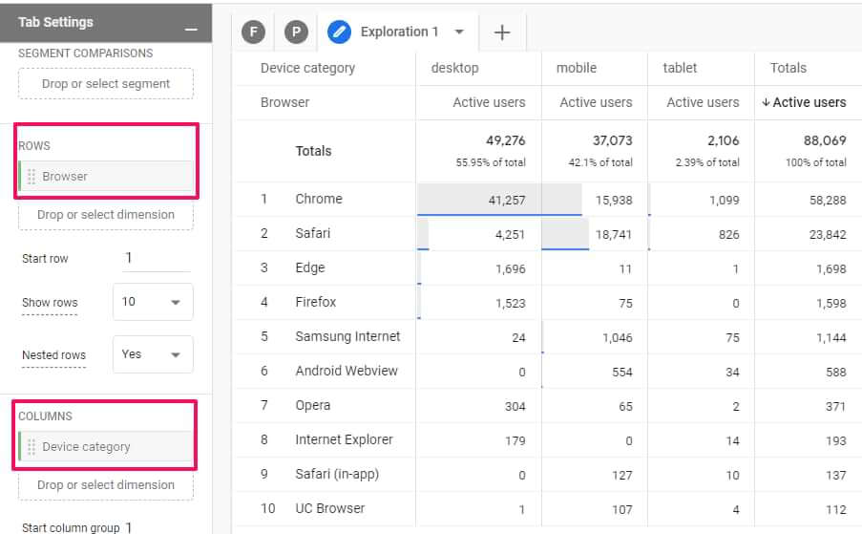The width and height of the screenshot is (862, 534).
Task: Open the Exploration 1 tab dropdown arrow
Action: (x=459, y=32)
